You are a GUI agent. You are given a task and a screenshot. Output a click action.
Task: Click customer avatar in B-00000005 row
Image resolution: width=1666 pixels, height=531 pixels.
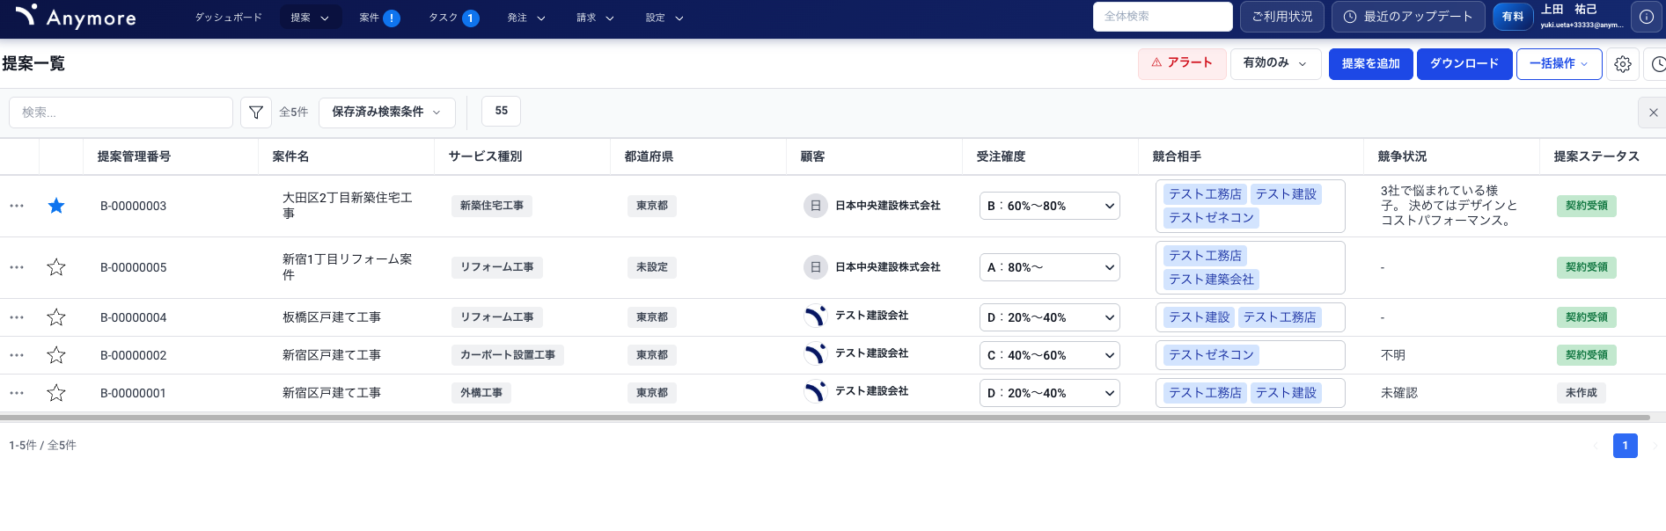pos(815,267)
